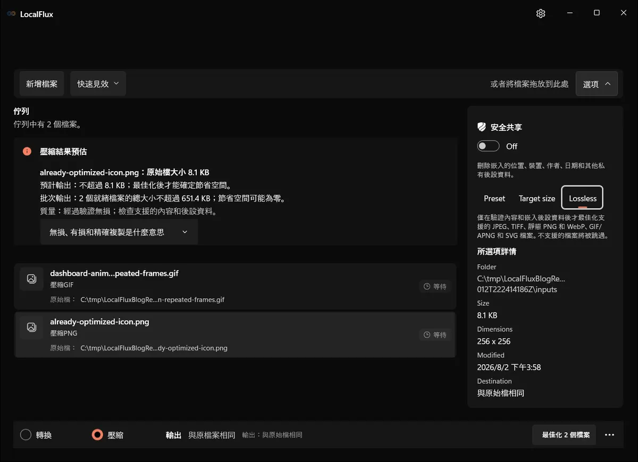Open the 快速見效 dropdown

(x=98, y=83)
